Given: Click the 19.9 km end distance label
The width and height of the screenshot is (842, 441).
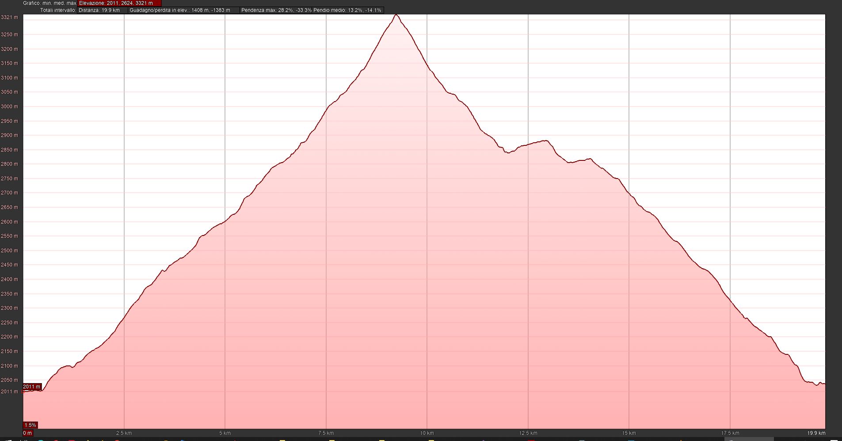Looking at the screenshot, I should 816,433.
